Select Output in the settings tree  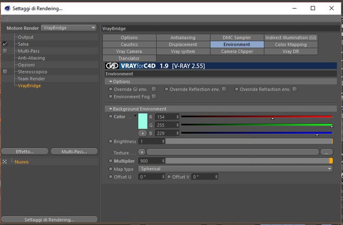[26, 37]
